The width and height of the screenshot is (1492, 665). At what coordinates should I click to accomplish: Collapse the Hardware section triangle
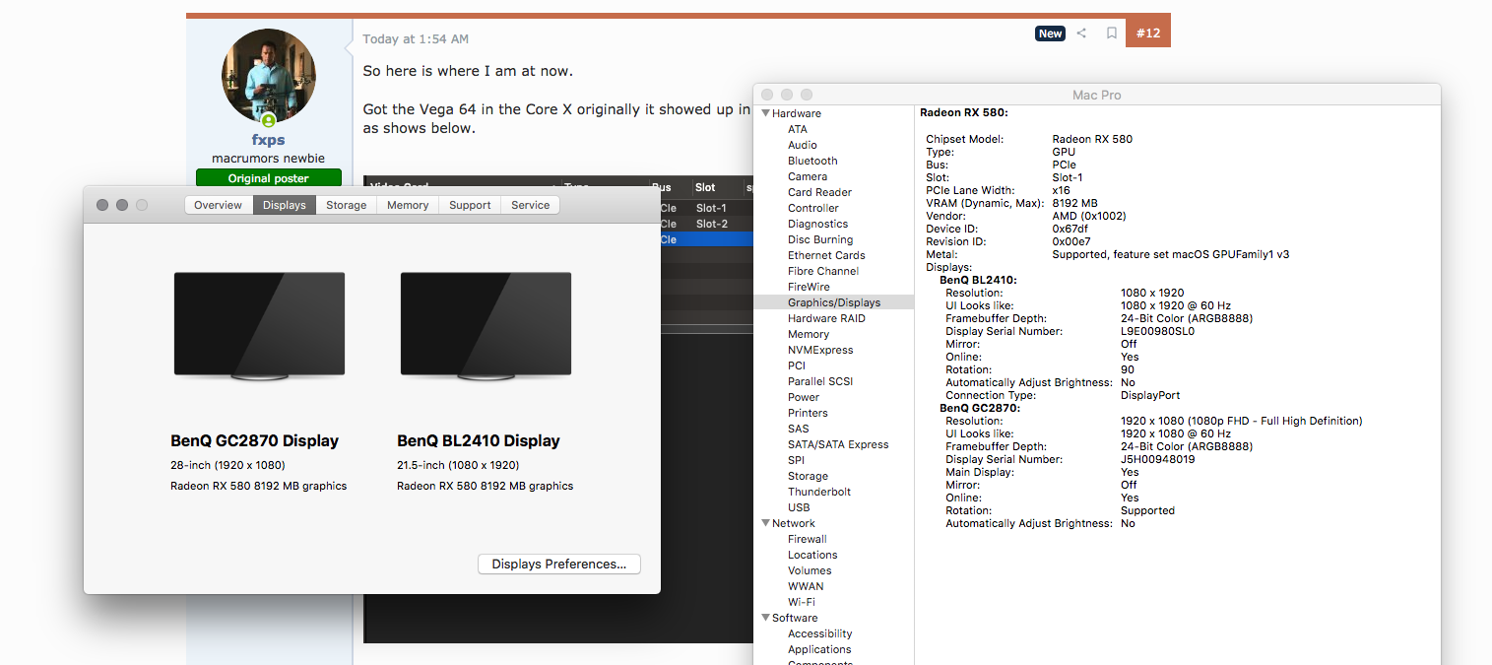pyautogui.click(x=765, y=113)
